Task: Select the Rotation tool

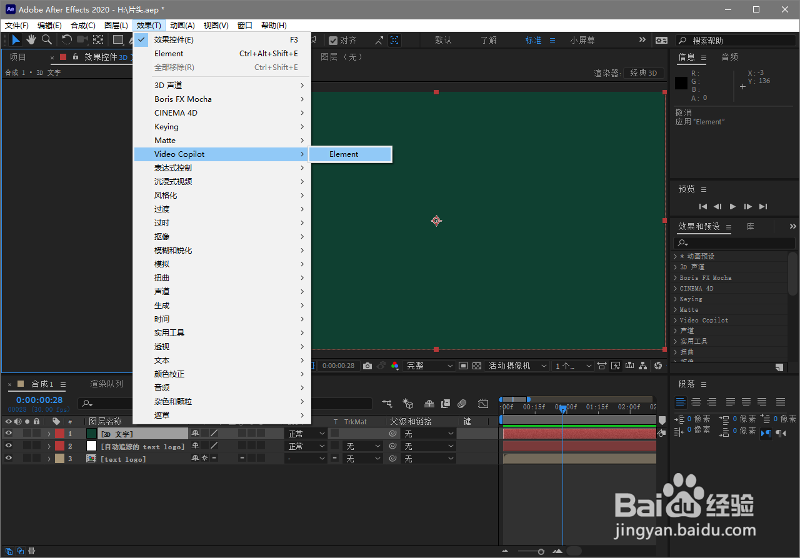Action: coord(67,40)
